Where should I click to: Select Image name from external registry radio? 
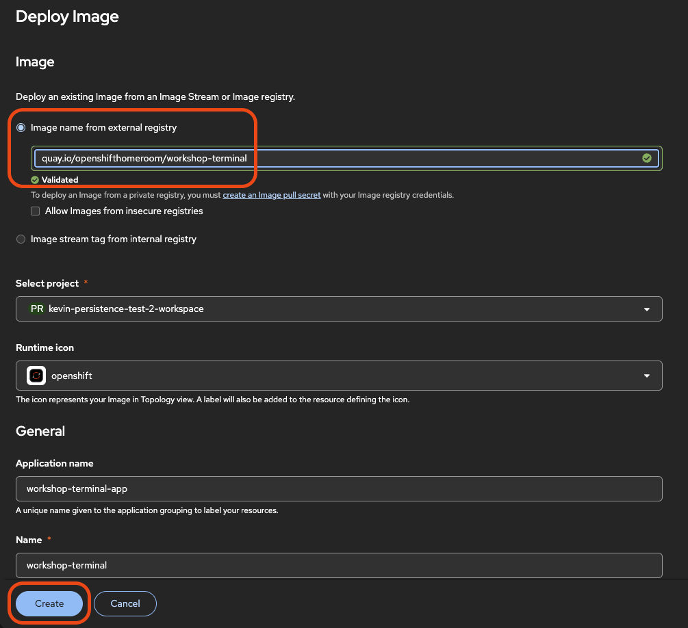point(21,128)
